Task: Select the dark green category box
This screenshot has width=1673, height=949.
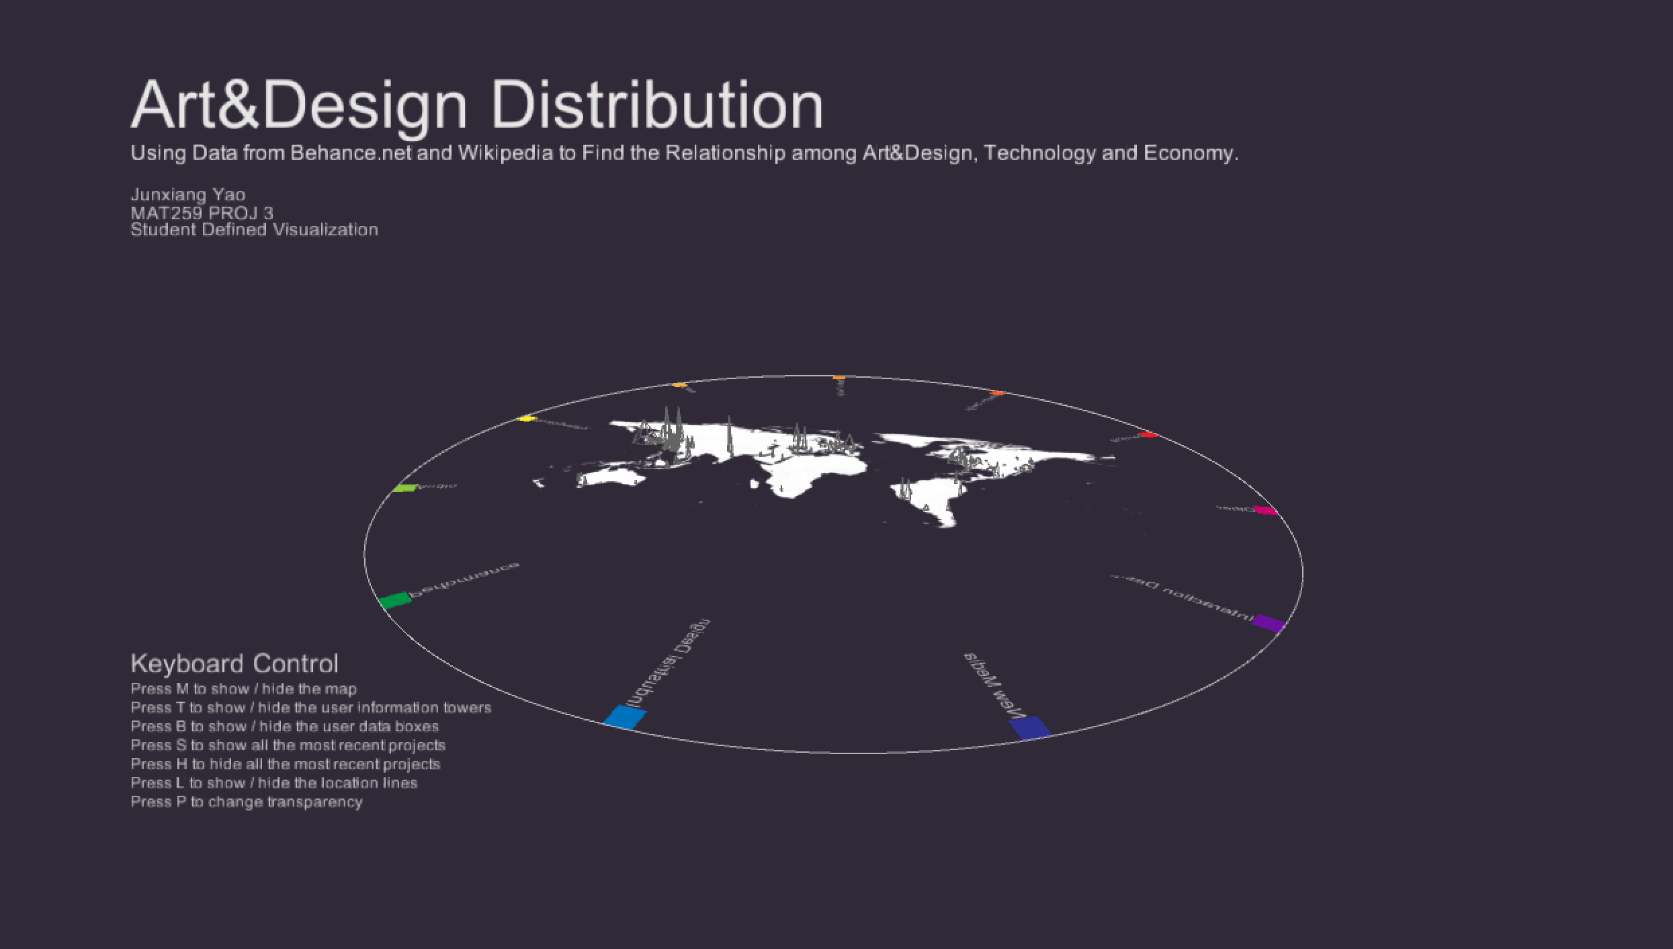Action: pos(395,600)
